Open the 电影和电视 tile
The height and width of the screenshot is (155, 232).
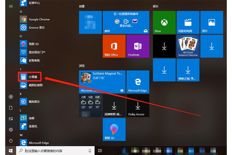tap(188, 22)
